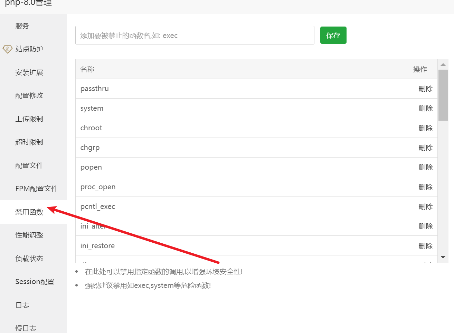454x333 pixels.
Task: Delete the passthru disabled function
Action: [x=425, y=89]
